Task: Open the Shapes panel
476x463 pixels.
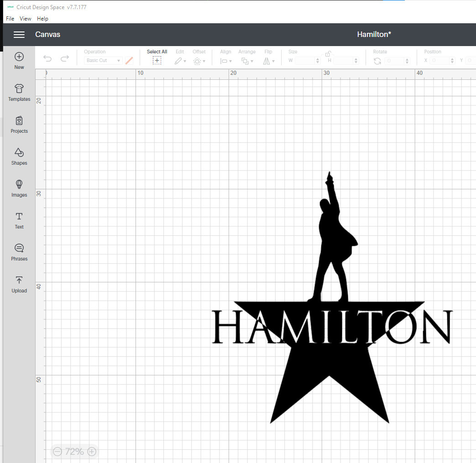Action: point(19,156)
